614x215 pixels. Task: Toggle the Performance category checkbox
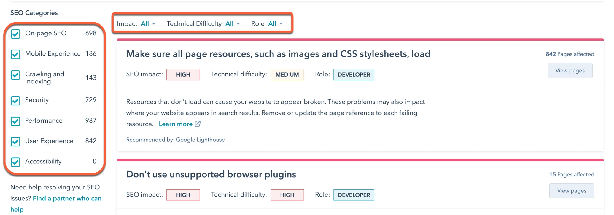tap(15, 121)
